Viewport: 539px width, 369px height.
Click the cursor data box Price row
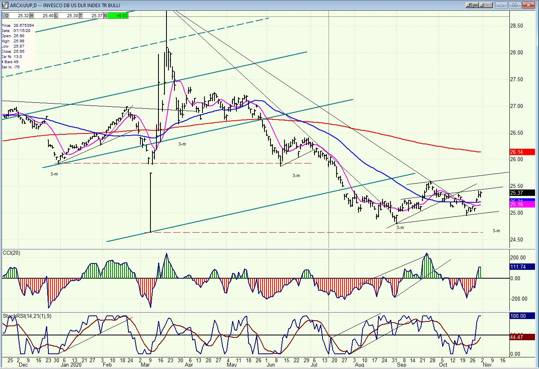tap(18, 26)
